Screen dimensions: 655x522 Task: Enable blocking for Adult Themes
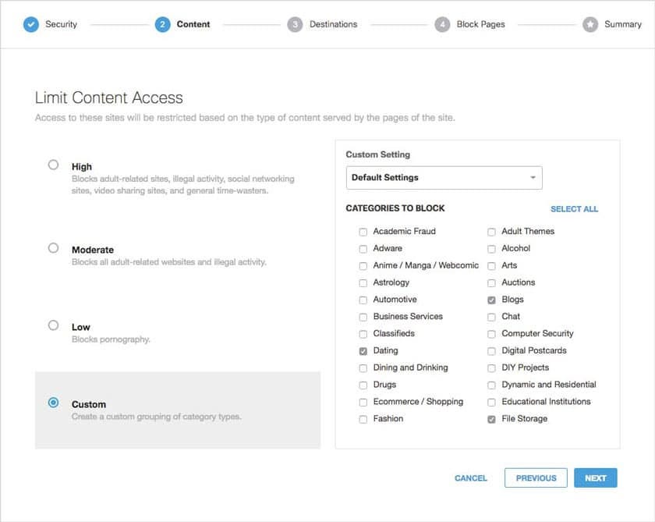(492, 232)
